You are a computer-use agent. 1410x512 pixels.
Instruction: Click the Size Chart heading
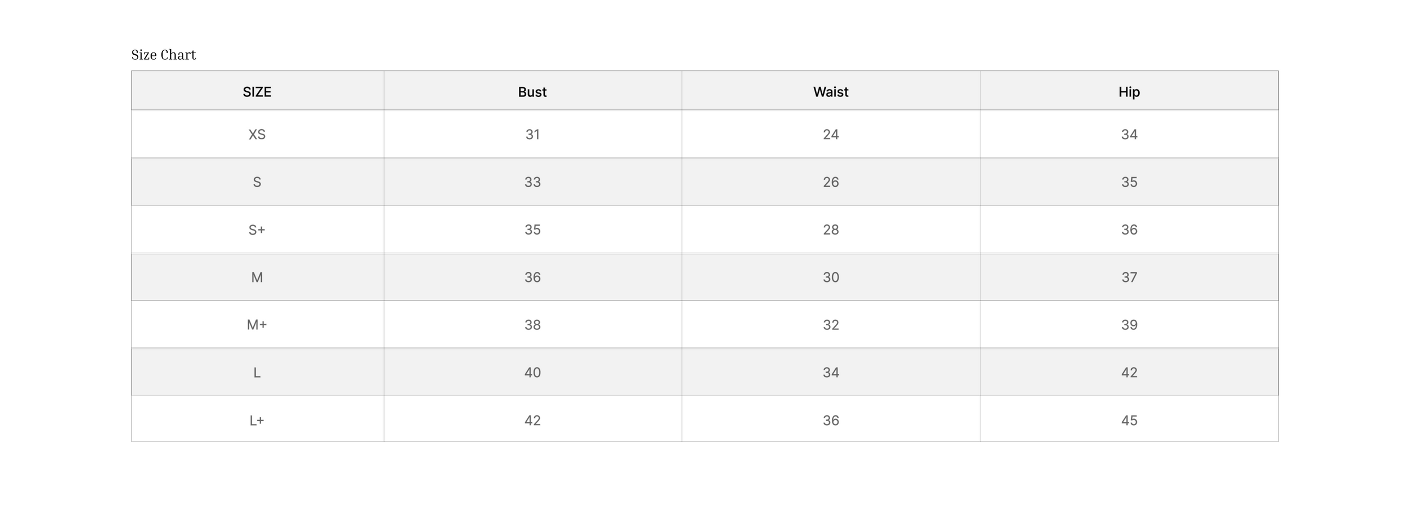pyautogui.click(x=164, y=55)
